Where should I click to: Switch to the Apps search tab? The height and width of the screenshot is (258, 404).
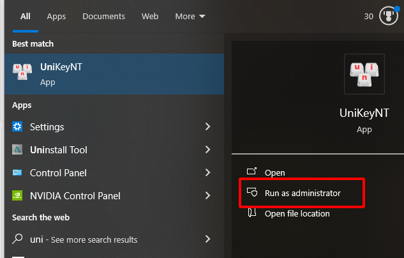56,17
